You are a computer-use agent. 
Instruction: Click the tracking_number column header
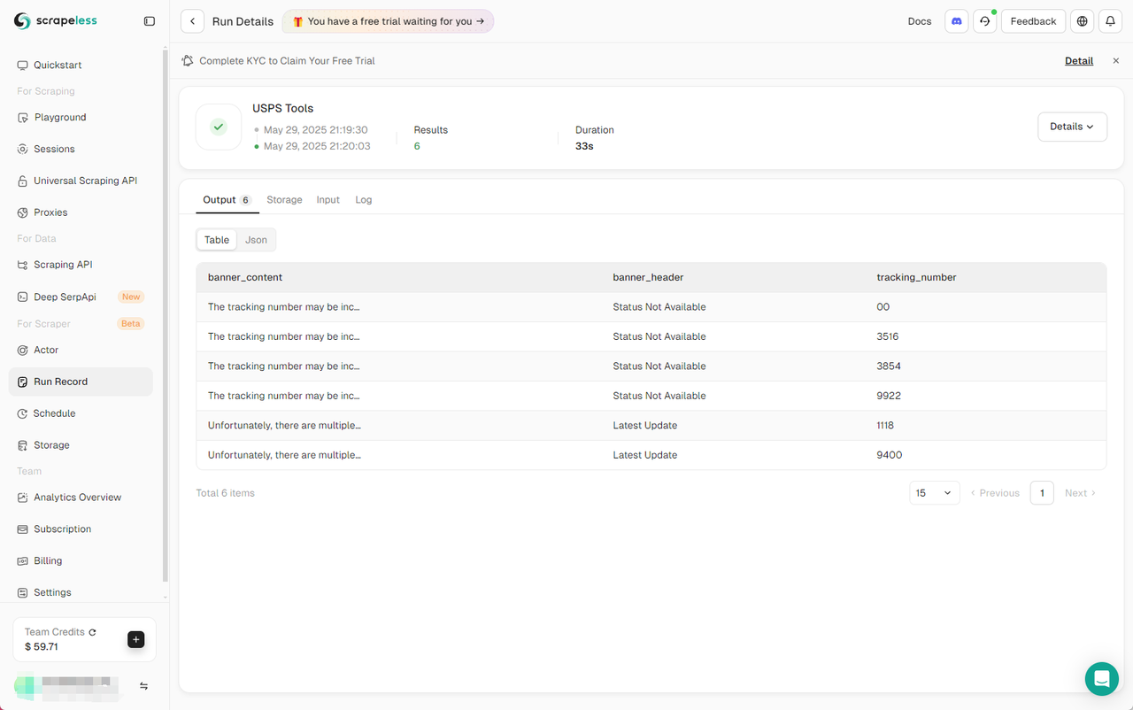[x=916, y=277]
